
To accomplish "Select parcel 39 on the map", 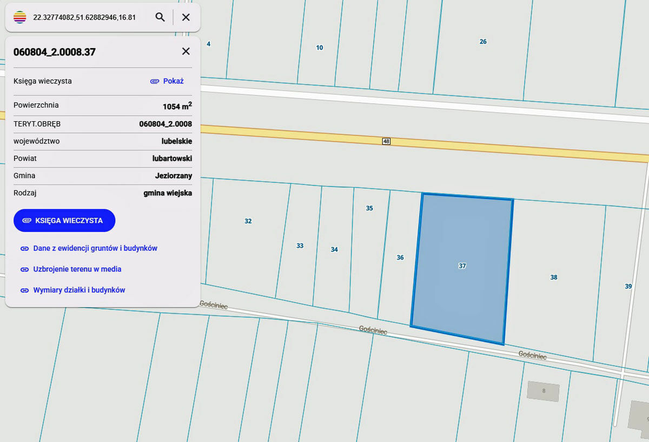I will (x=628, y=286).
